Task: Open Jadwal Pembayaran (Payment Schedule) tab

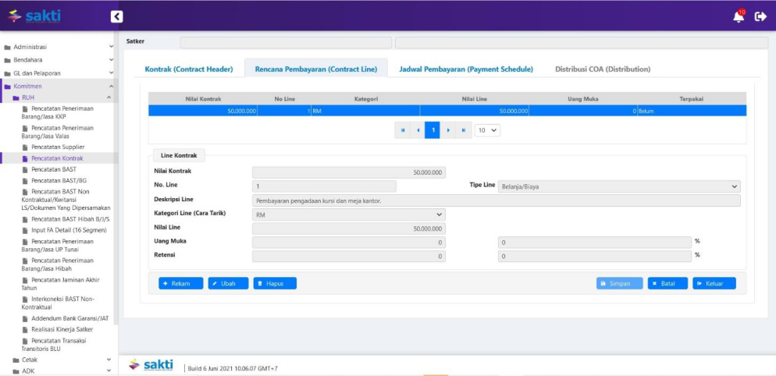Action: pos(466,69)
